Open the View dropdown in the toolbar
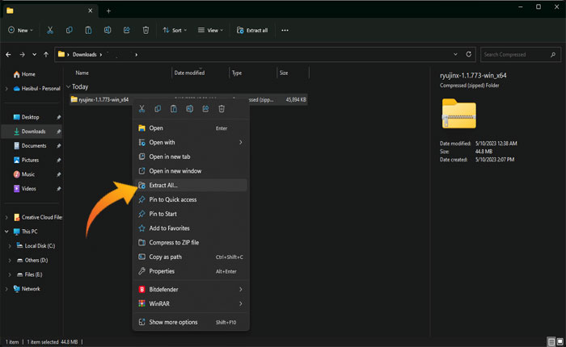This screenshot has height=347, width=566. point(211,30)
